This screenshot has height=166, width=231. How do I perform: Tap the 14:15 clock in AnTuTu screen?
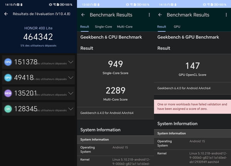tap(9, 5)
